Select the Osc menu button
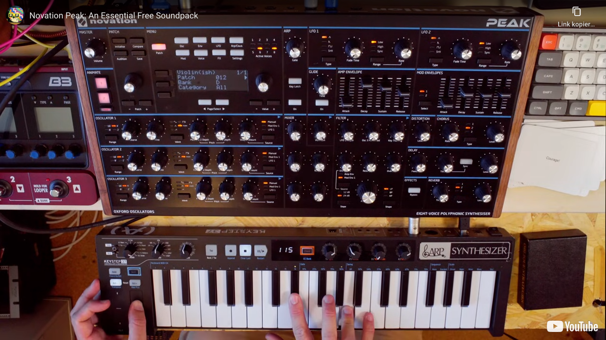Viewport: 606px width, 340px height. pyautogui.click(x=181, y=41)
